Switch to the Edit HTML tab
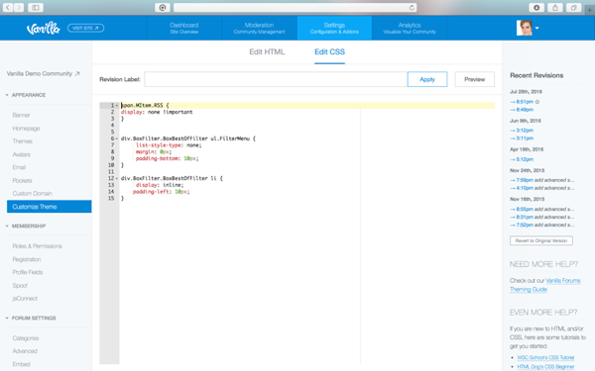The height and width of the screenshot is (371, 595). point(267,51)
